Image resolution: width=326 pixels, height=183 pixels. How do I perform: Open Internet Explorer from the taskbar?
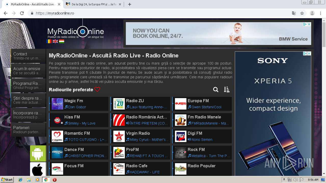pyautogui.click(x=20, y=180)
